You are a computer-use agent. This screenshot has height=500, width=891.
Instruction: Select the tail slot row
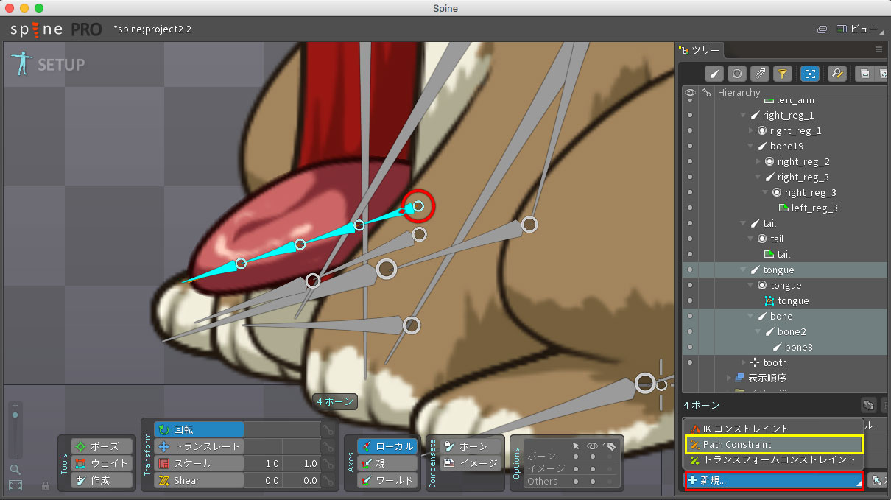pyautogui.click(x=786, y=239)
